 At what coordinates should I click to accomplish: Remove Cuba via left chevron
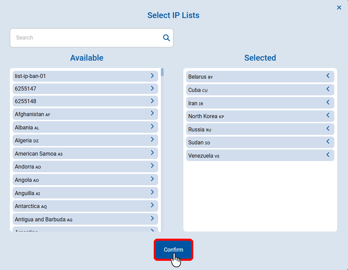(x=328, y=89)
